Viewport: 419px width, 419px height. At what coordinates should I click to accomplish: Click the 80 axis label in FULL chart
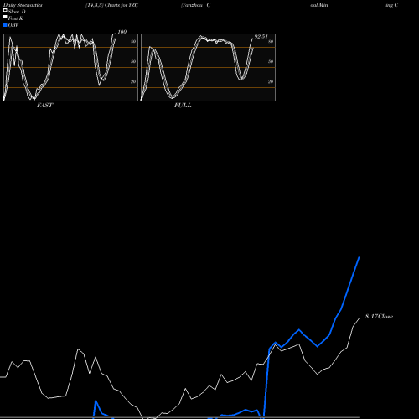coord(271,42)
